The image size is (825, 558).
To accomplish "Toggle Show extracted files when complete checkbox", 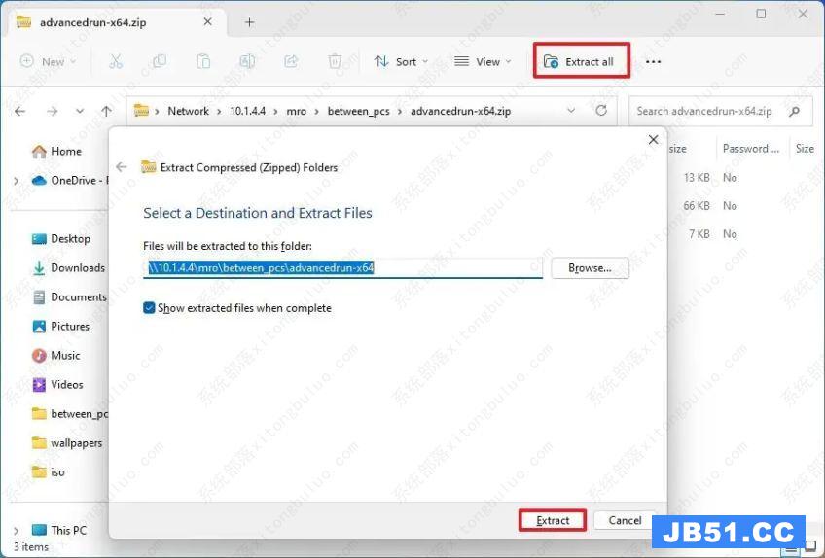I will pos(149,308).
